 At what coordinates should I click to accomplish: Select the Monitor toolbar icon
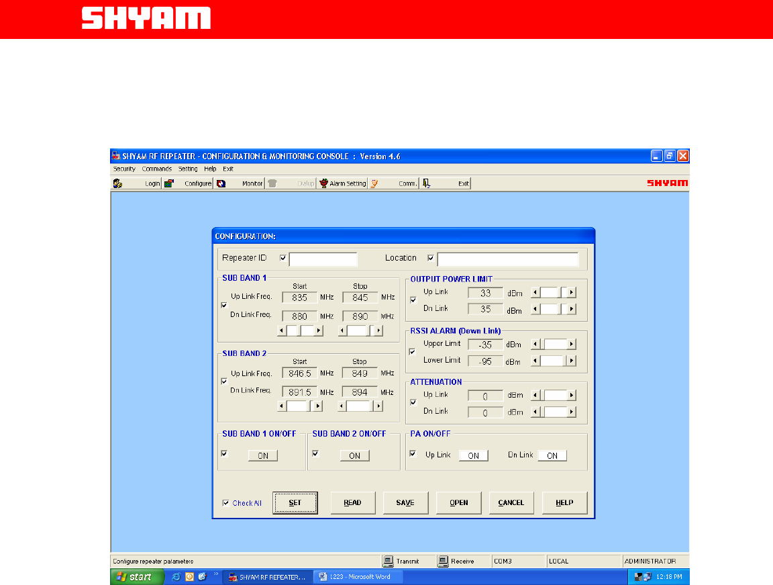point(221,183)
